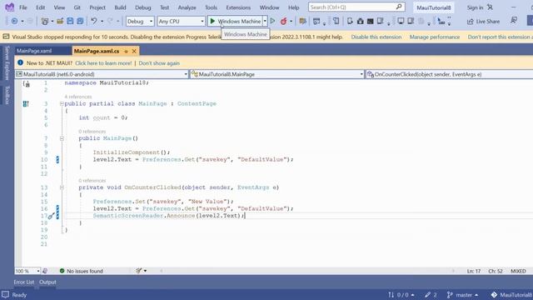Click the find in files folder icon

[302, 21]
